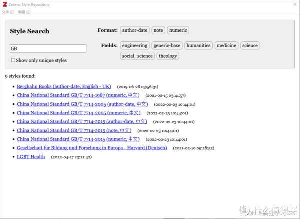Click timestamp 2022-04-17 23:21:42
Viewport: 300px width, 219px height.
tap(71, 157)
